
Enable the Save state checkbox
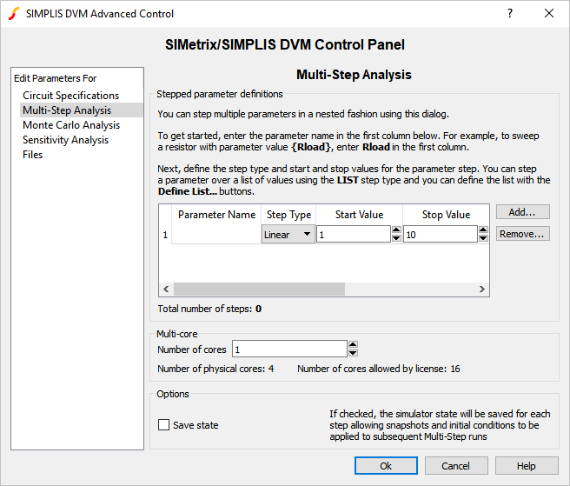tap(164, 425)
